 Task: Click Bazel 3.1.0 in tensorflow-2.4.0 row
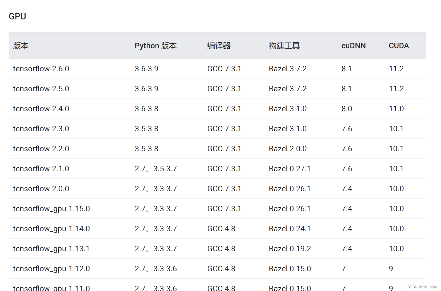tap(288, 109)
